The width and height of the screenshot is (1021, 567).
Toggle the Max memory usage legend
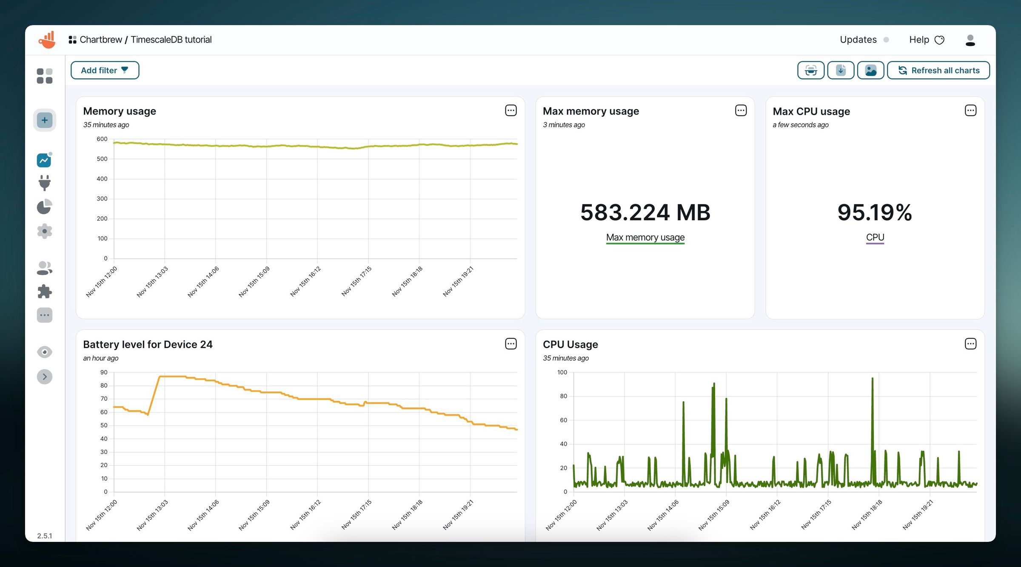tap(645, 237)
